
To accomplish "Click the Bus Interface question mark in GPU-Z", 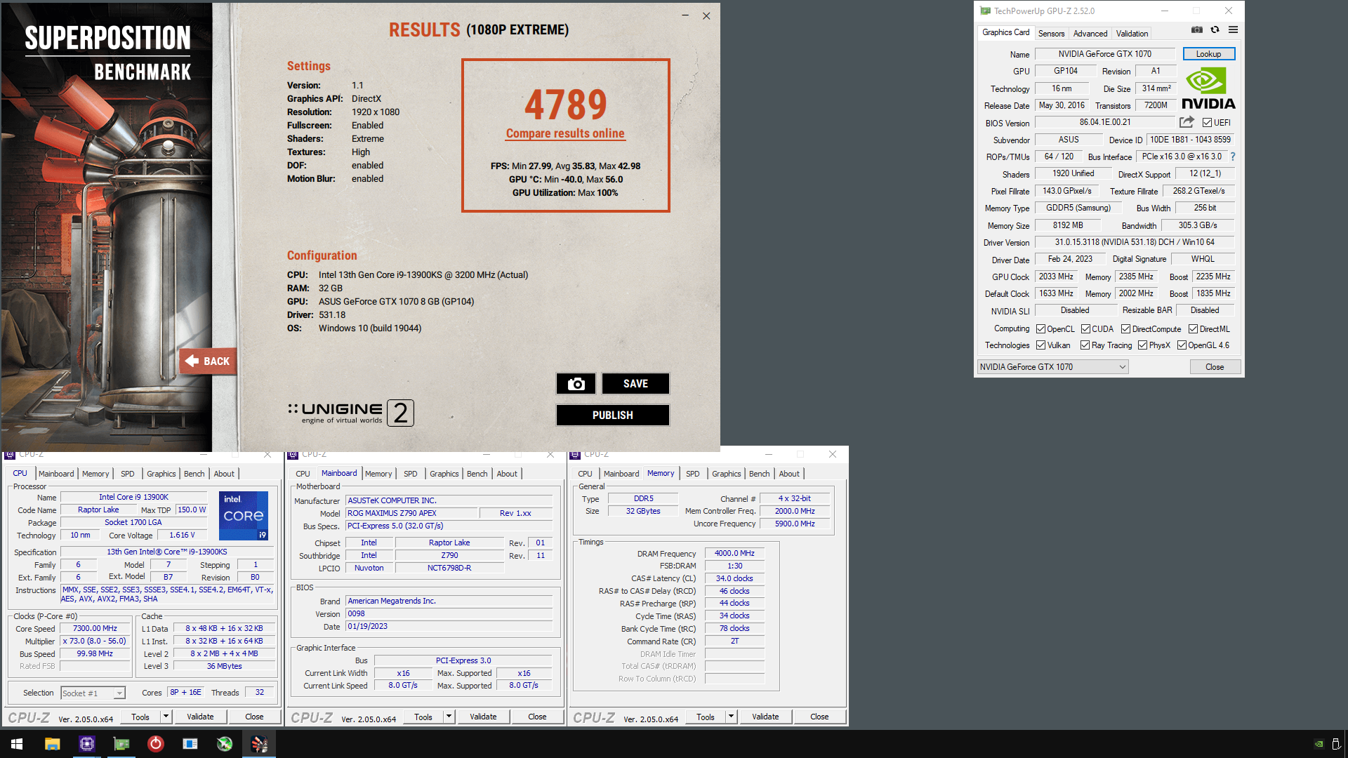I will click(x=1232, y=157).
